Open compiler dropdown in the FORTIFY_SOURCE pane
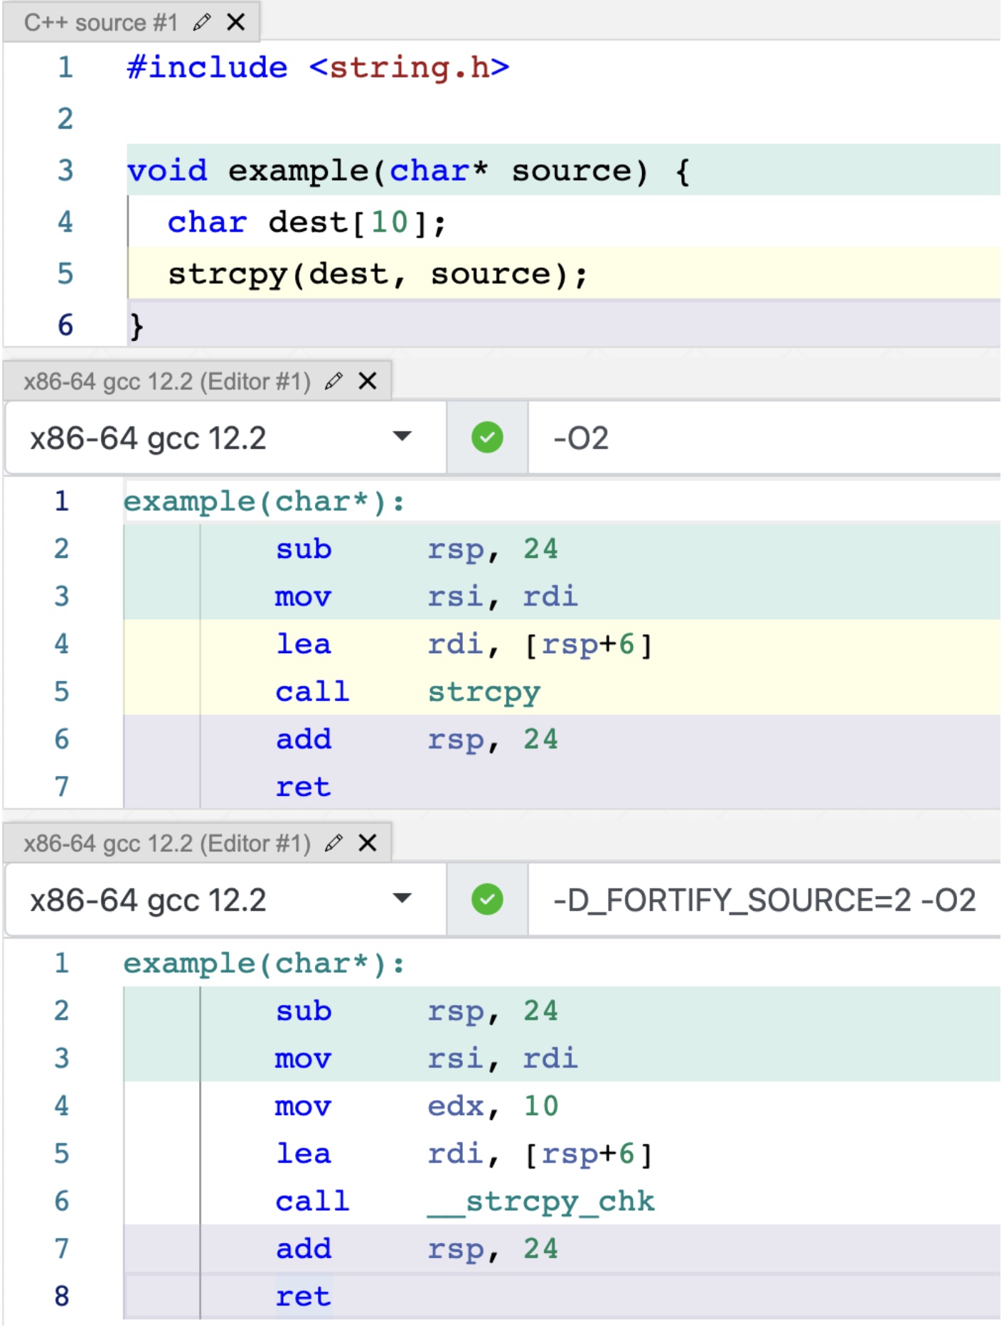The height and width of the screenshot is (1329, 1004). [x=402, y=899]
